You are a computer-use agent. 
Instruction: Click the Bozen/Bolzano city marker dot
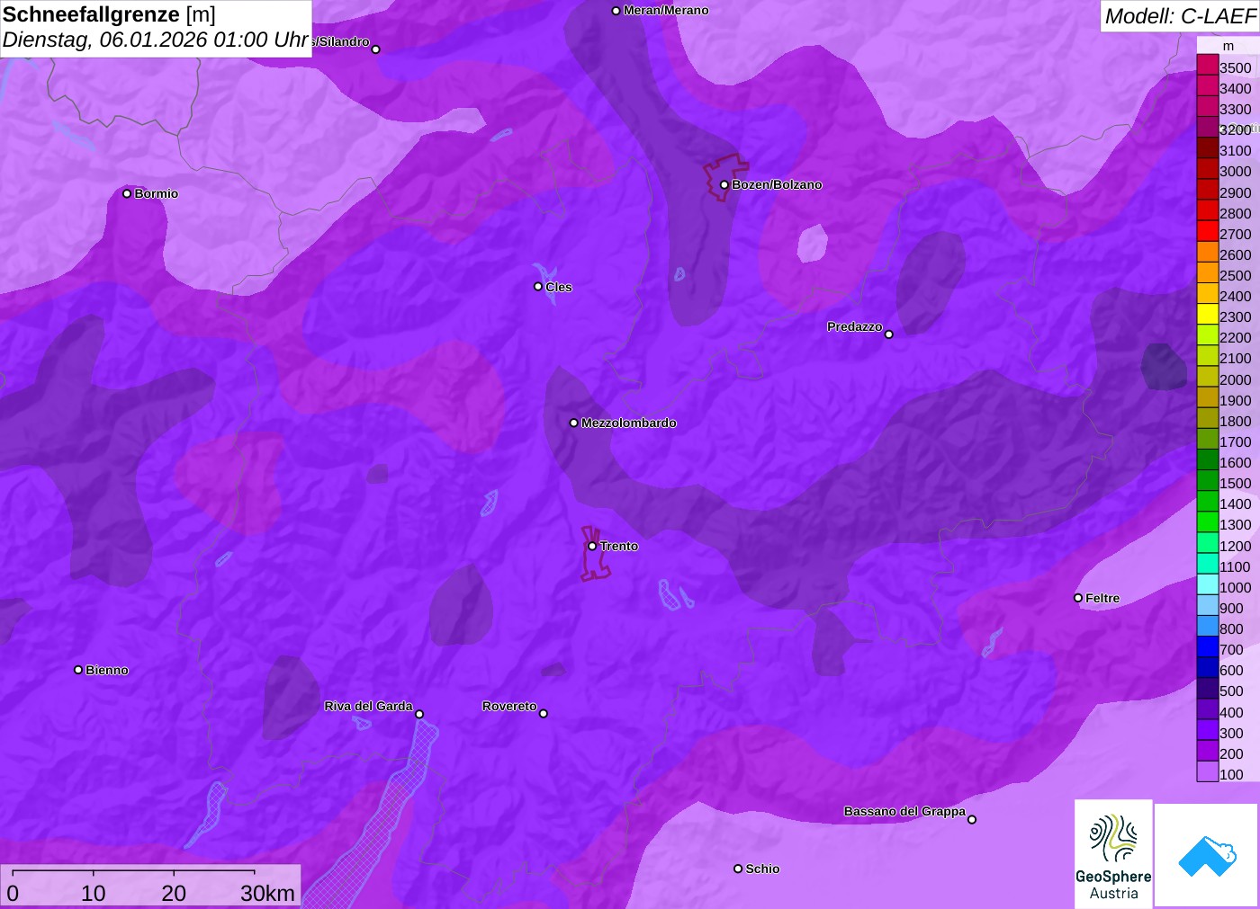[x=724, y=185]
